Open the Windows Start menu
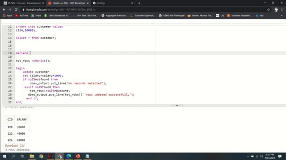Image resolution: width=286 pixels, height=160 pixels. (4, 156)
